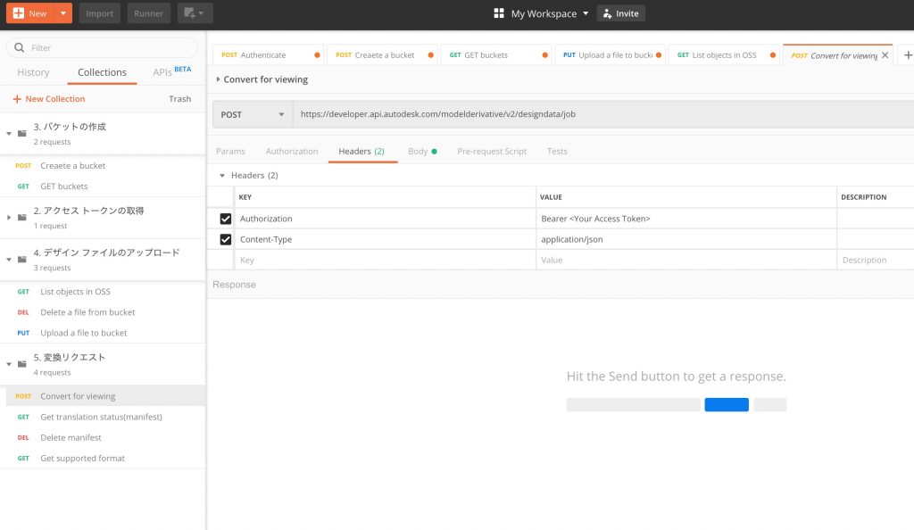Viewport: 914px width, 530px height.
Task: Open the Pre-request Script tab
Action: coord(492,152)
